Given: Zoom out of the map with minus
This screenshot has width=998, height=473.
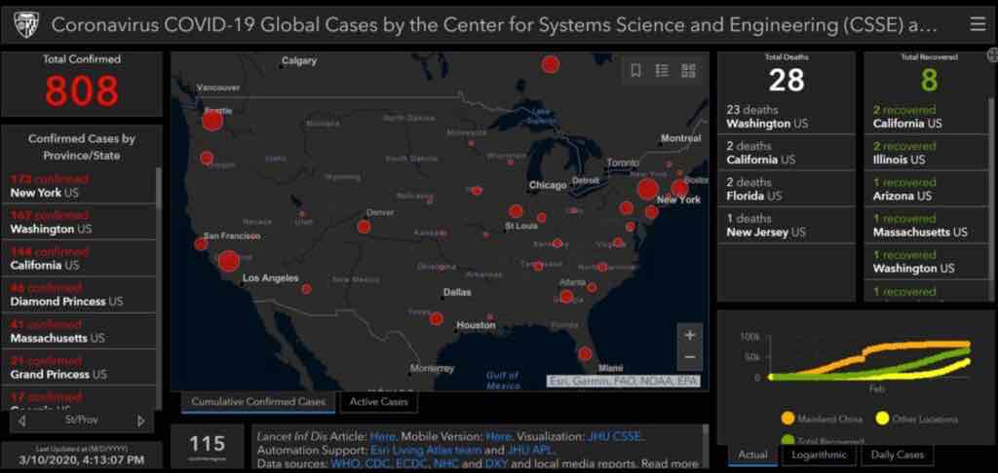Looking at the screenshot, I should point(689,358).
